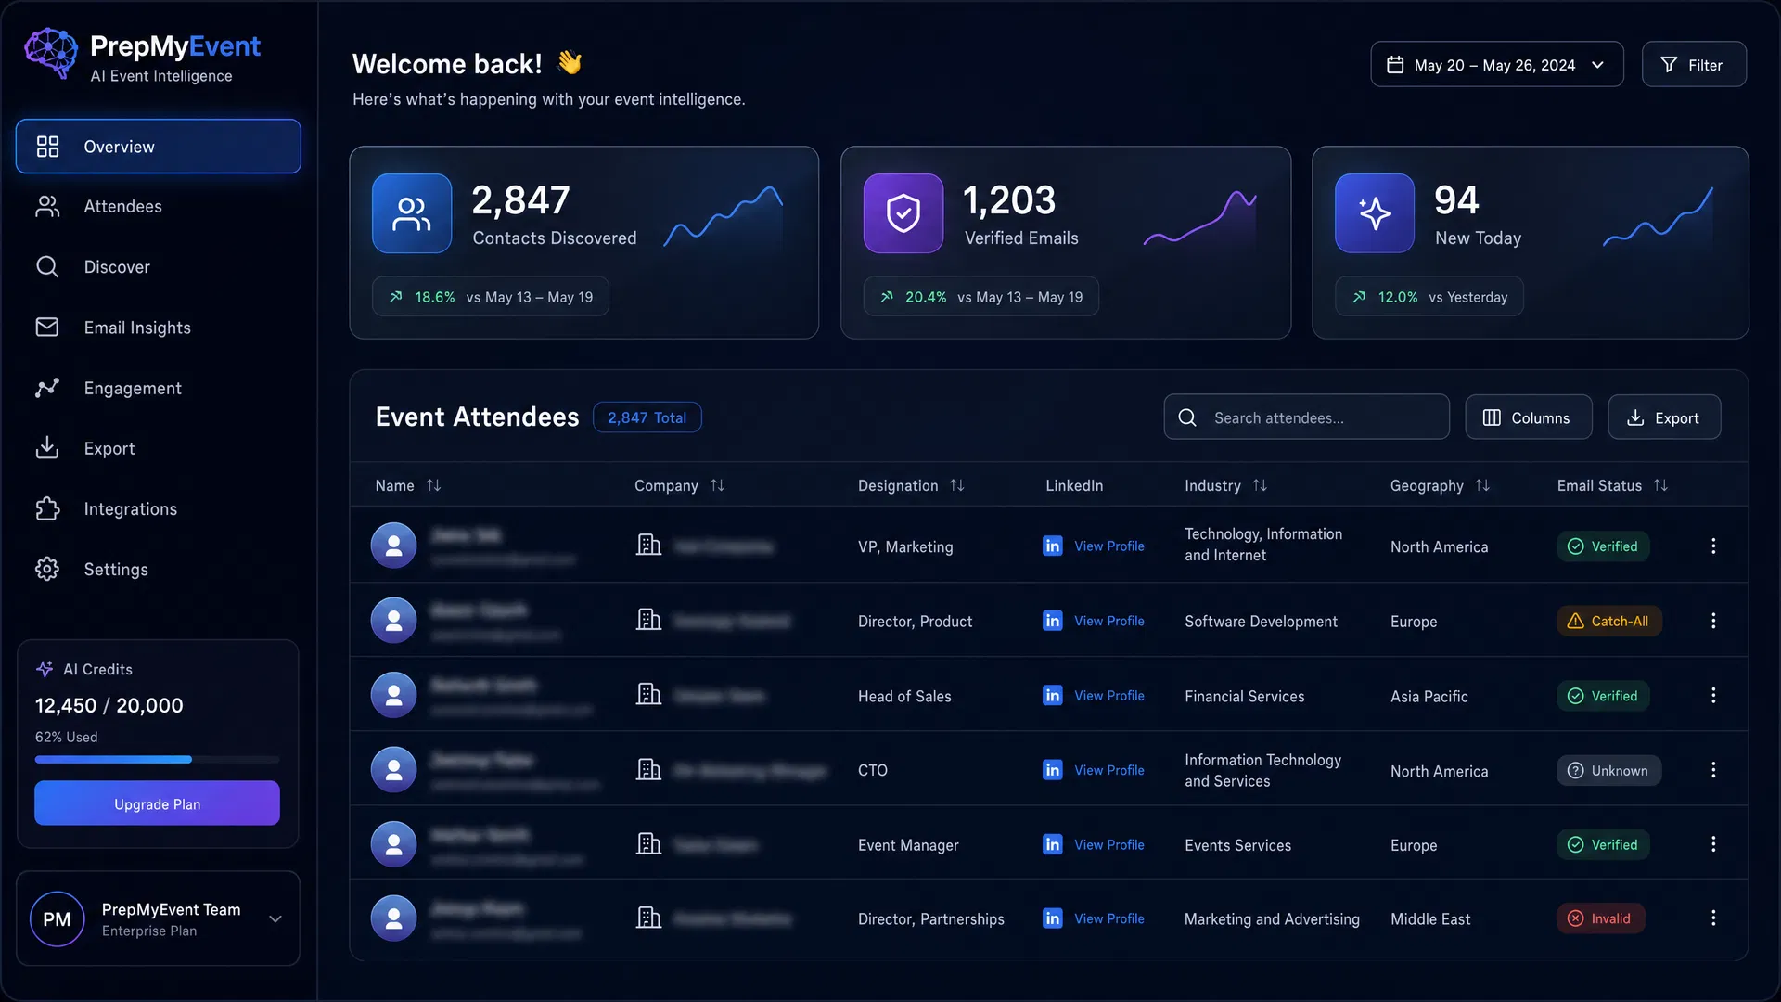The width and height of the screenshot is (1781, 1002).
Task: Open row menu for Director, Partnerships attendee
Action: pos(1713,918)
